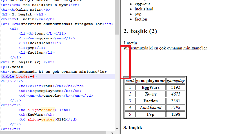Click the code line "<th>EggWars</th>"
The height and width of the screenshot is (134, 229).
pos(37,115)
